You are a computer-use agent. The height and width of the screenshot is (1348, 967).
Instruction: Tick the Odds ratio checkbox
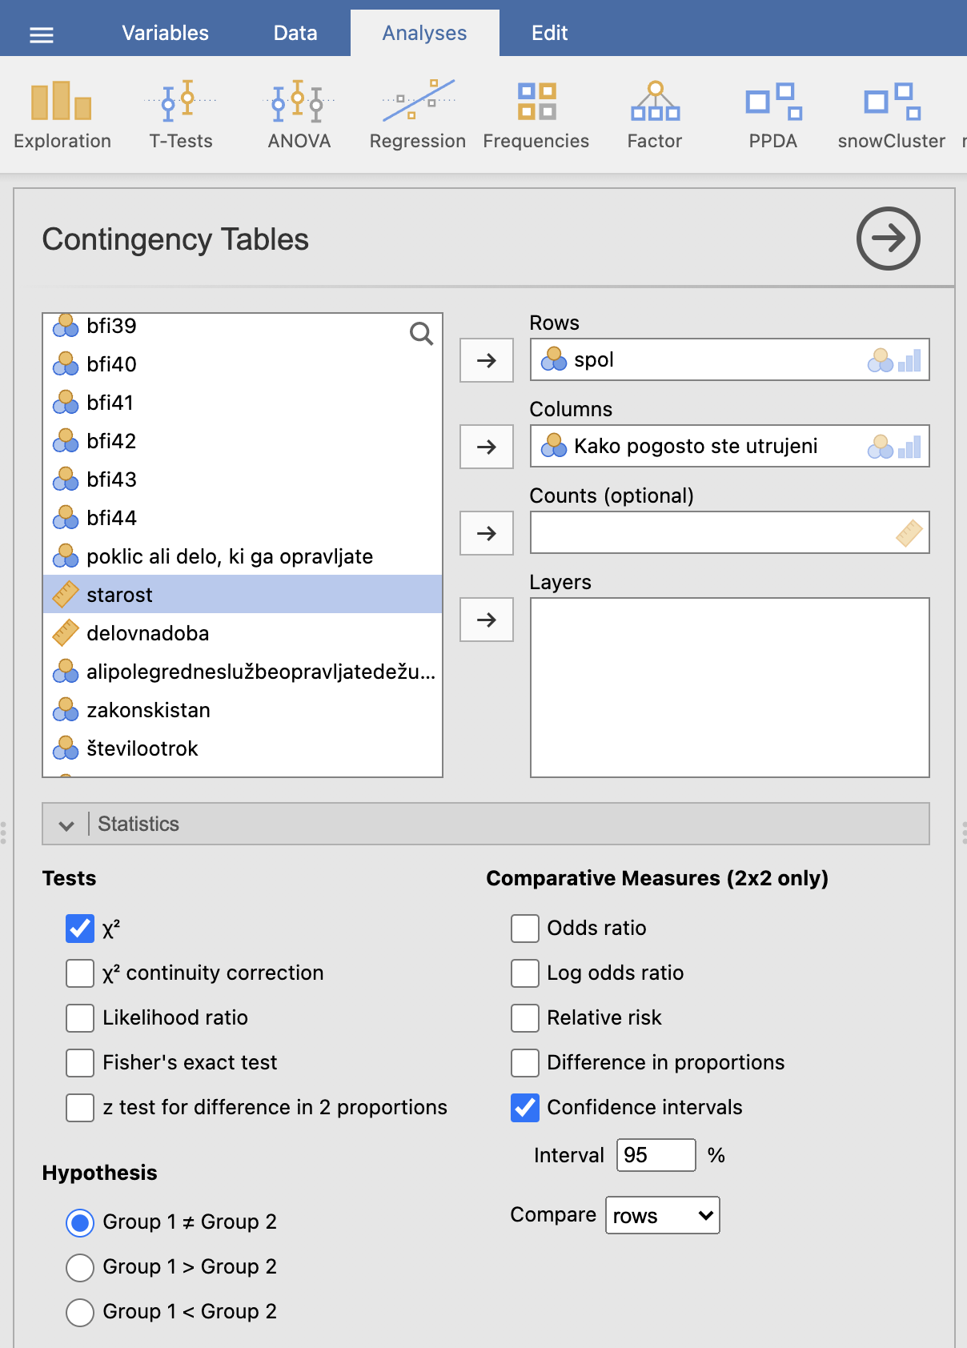pyautogui.click(x=525, y=929)
